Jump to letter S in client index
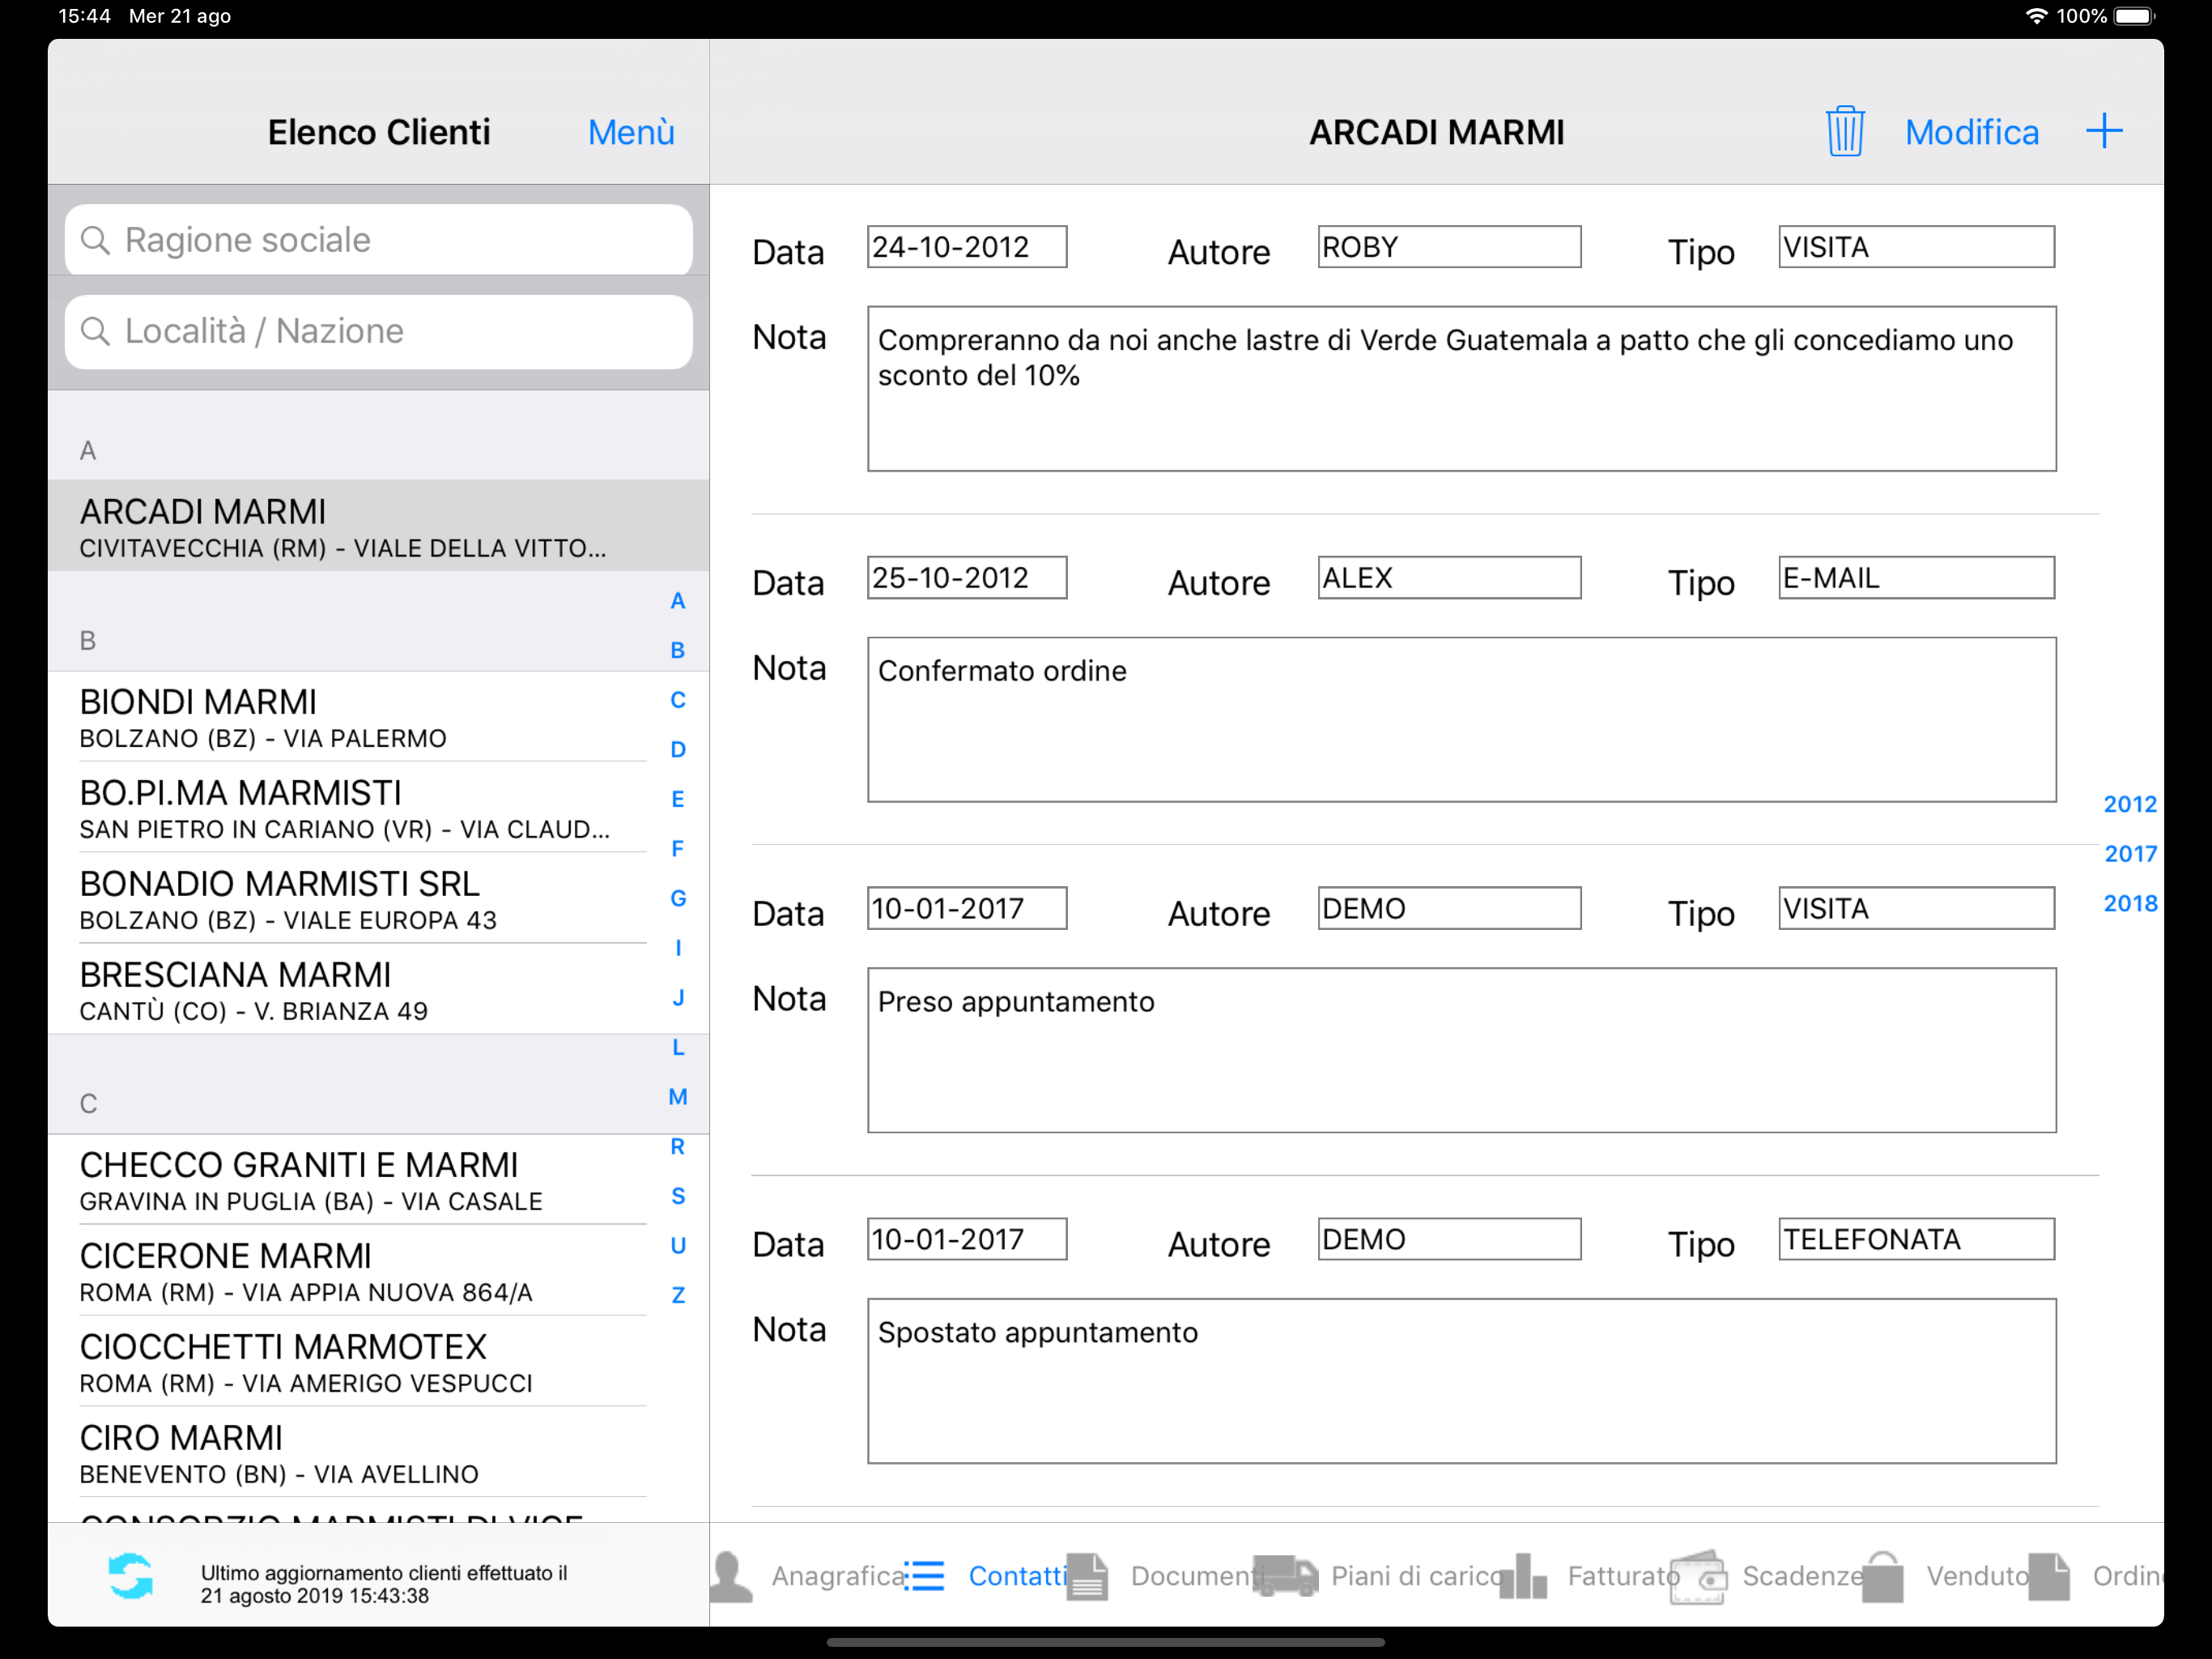Image resolution: width=2212 pixels, height=1659 pixels. 678,1196
